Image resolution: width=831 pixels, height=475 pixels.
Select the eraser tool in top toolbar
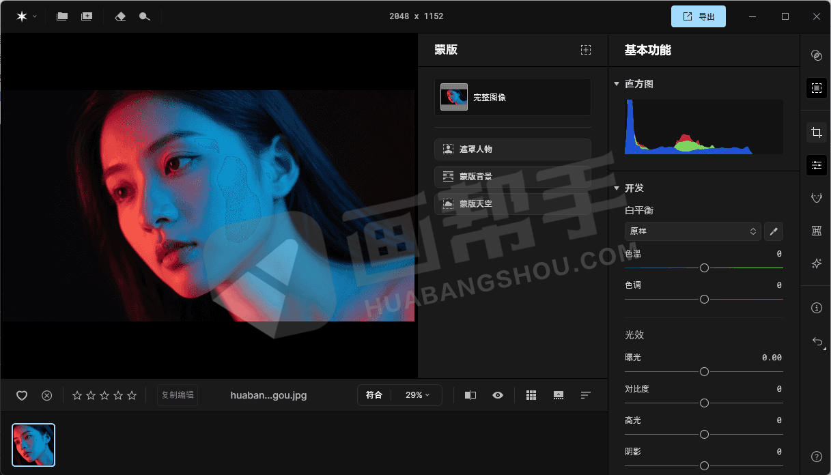pos(120,16)
